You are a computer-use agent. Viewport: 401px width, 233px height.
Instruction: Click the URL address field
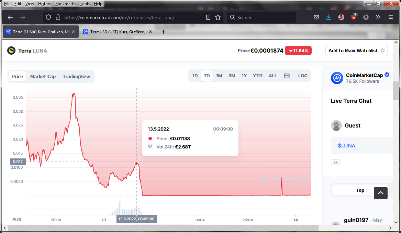[x=133, y=18]
